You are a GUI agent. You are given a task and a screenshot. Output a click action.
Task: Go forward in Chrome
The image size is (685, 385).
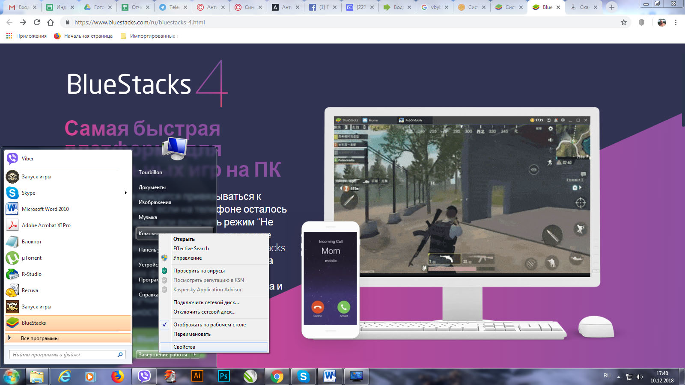point(23,22)
